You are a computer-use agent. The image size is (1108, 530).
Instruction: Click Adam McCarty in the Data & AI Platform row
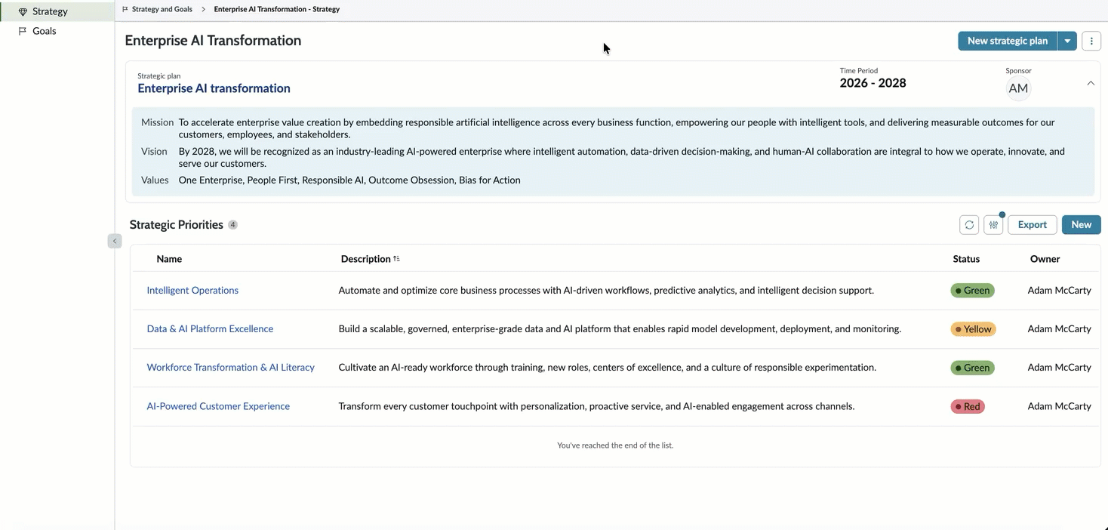(x=1059, y=328)
